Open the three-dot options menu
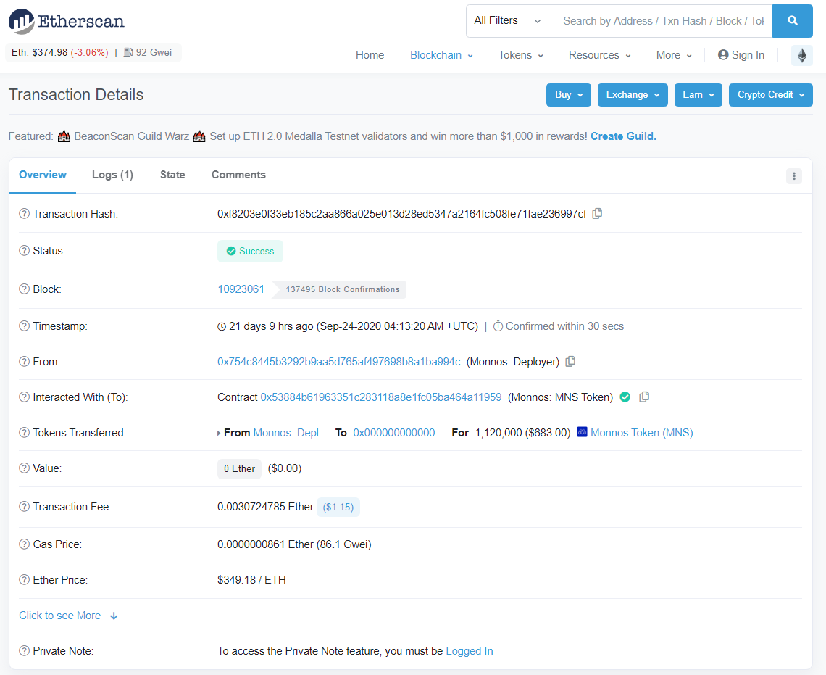The width and height of the screenshot is (826, 675). pos(794,176)
